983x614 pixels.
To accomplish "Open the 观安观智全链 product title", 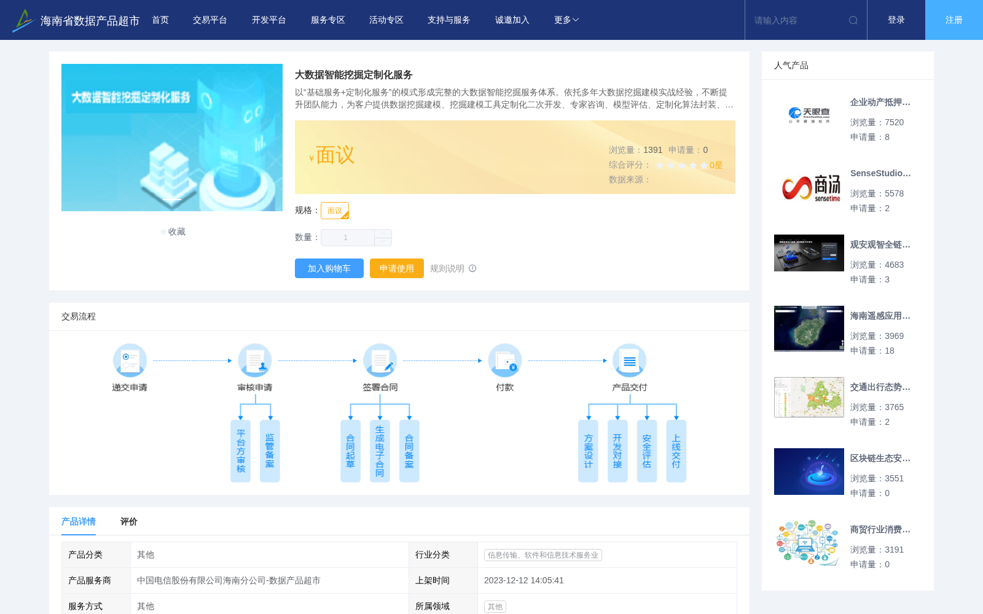I will click(880, 245).
